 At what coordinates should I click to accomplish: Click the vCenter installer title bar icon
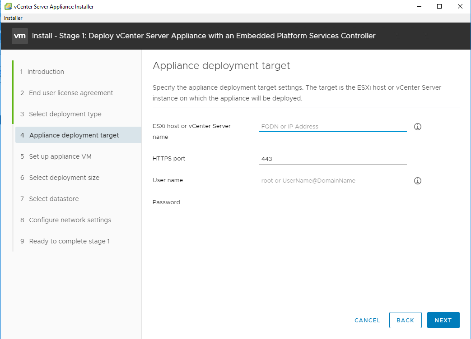(x=8, y=6)
